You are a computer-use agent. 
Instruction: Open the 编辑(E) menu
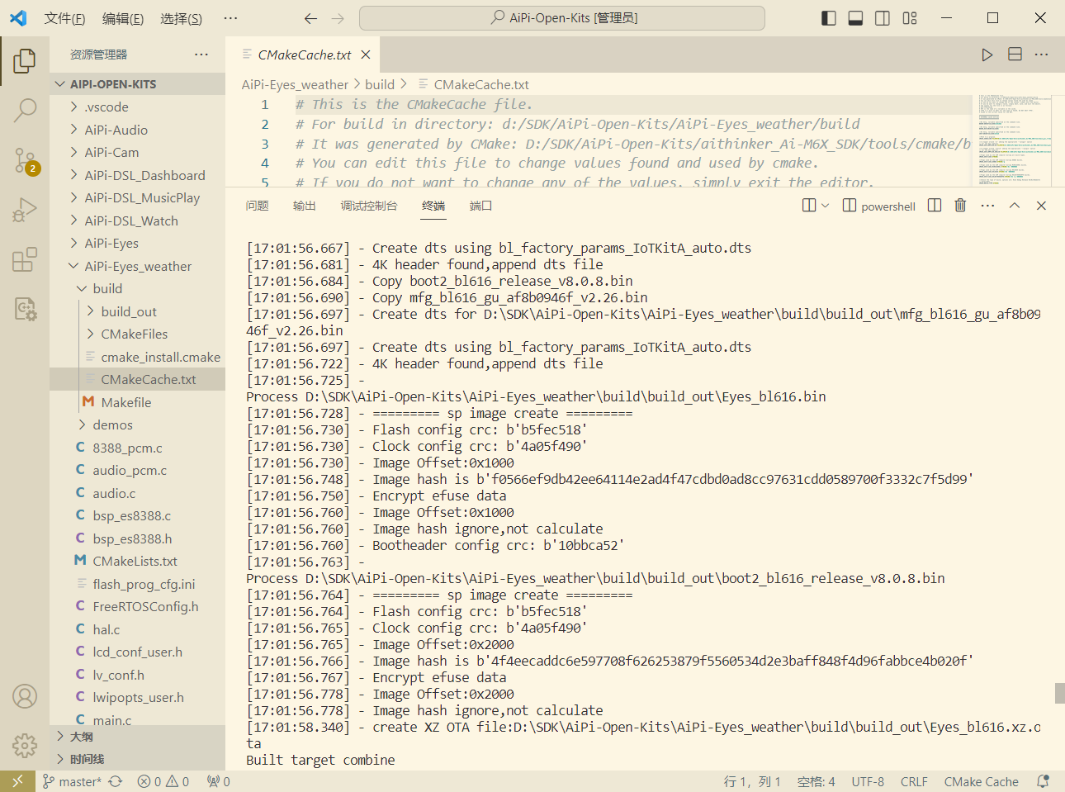click(123, 18)
